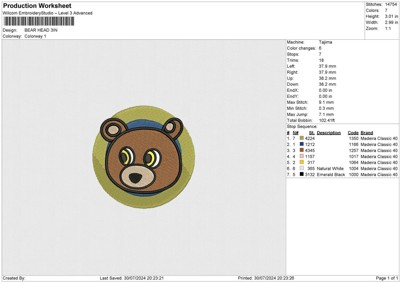Click the brown color swatch for stop 3

(302, 151)
